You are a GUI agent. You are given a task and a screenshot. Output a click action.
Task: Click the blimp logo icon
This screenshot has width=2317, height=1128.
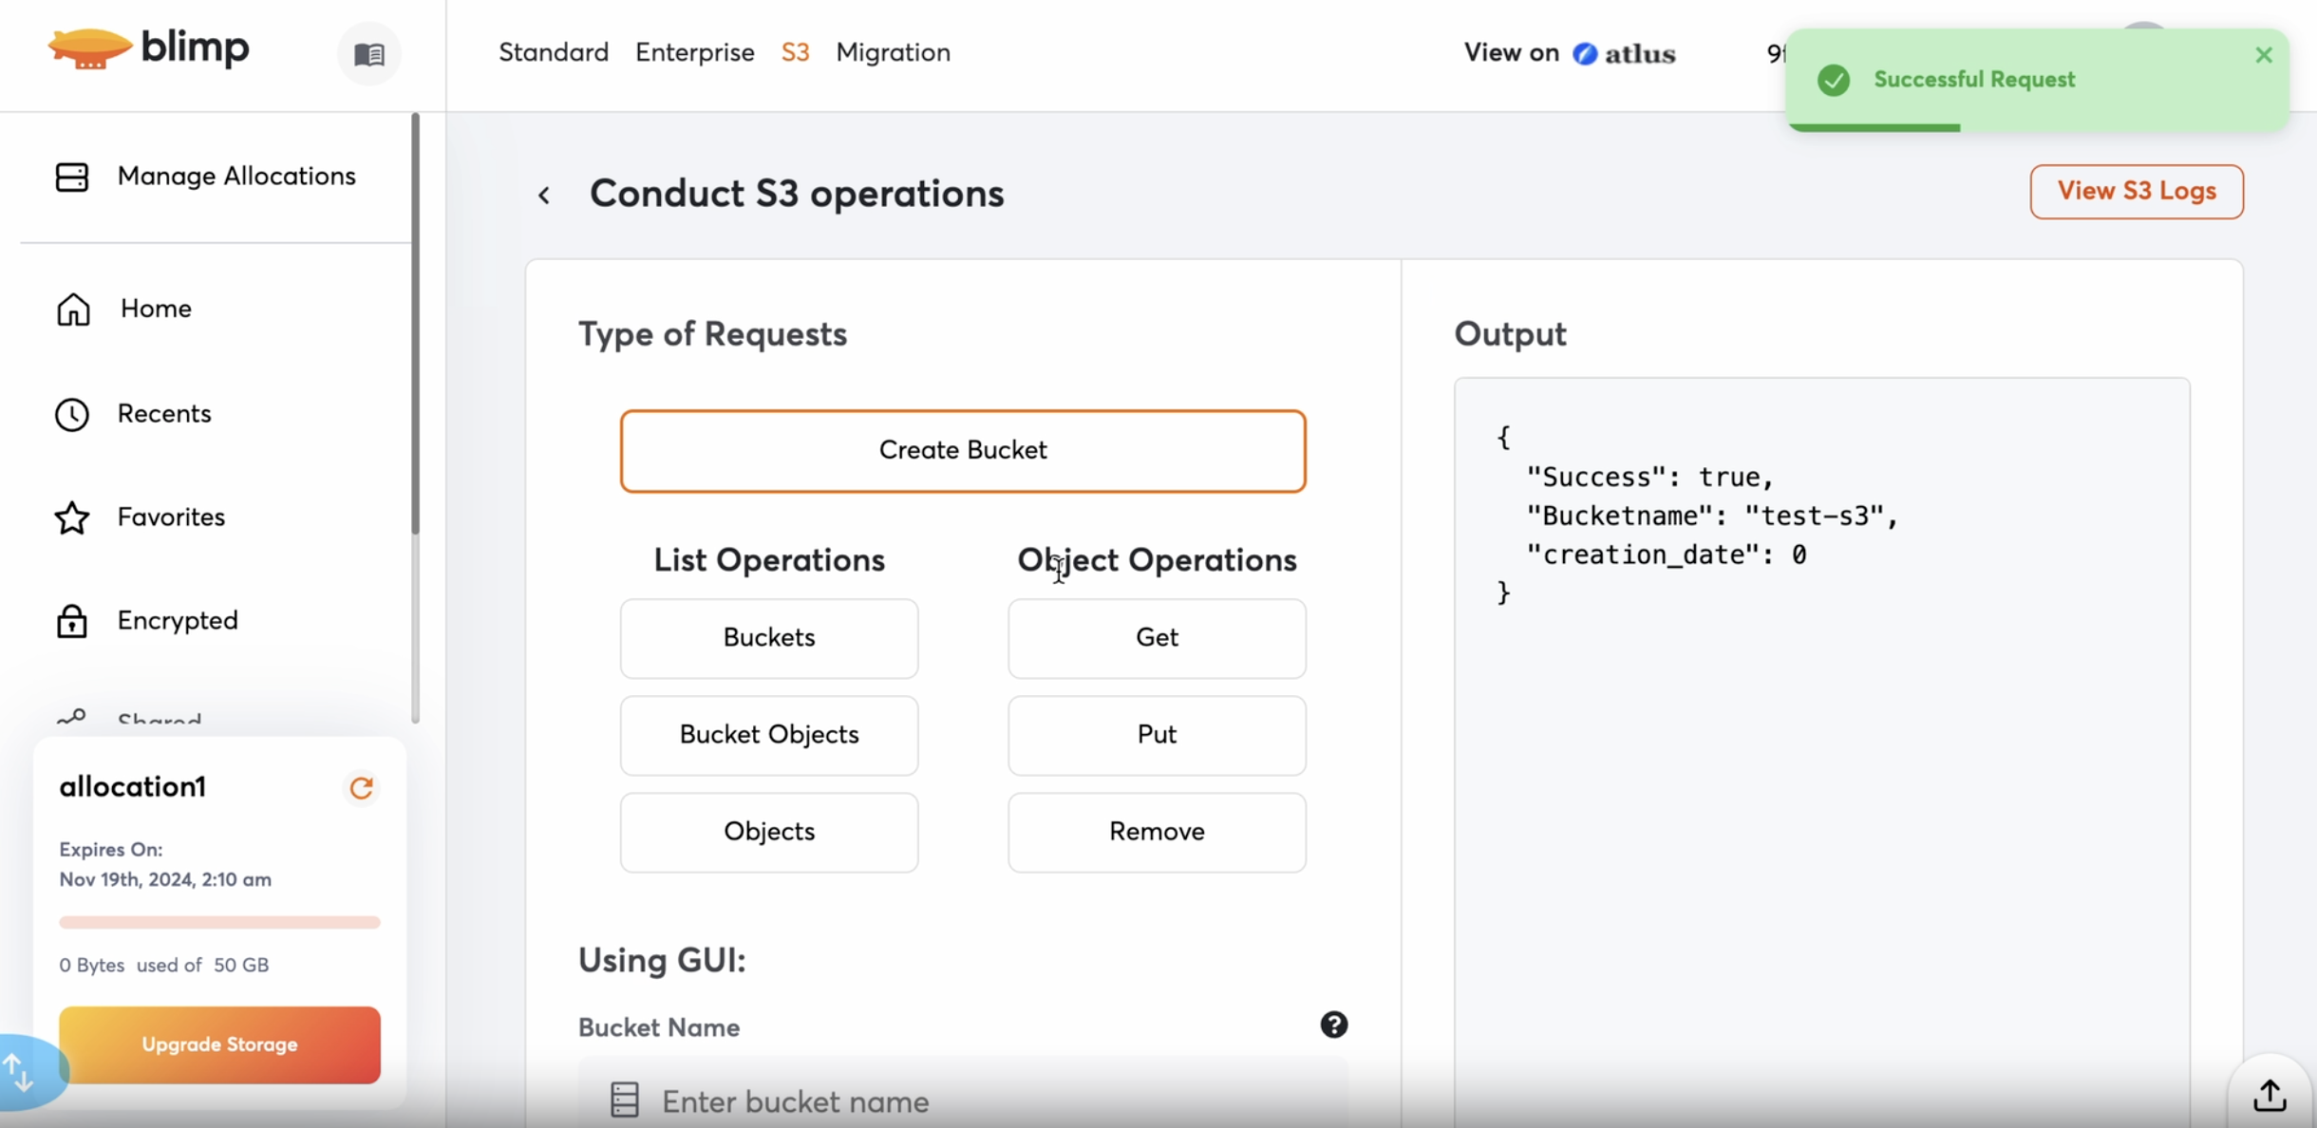point(89,48)
